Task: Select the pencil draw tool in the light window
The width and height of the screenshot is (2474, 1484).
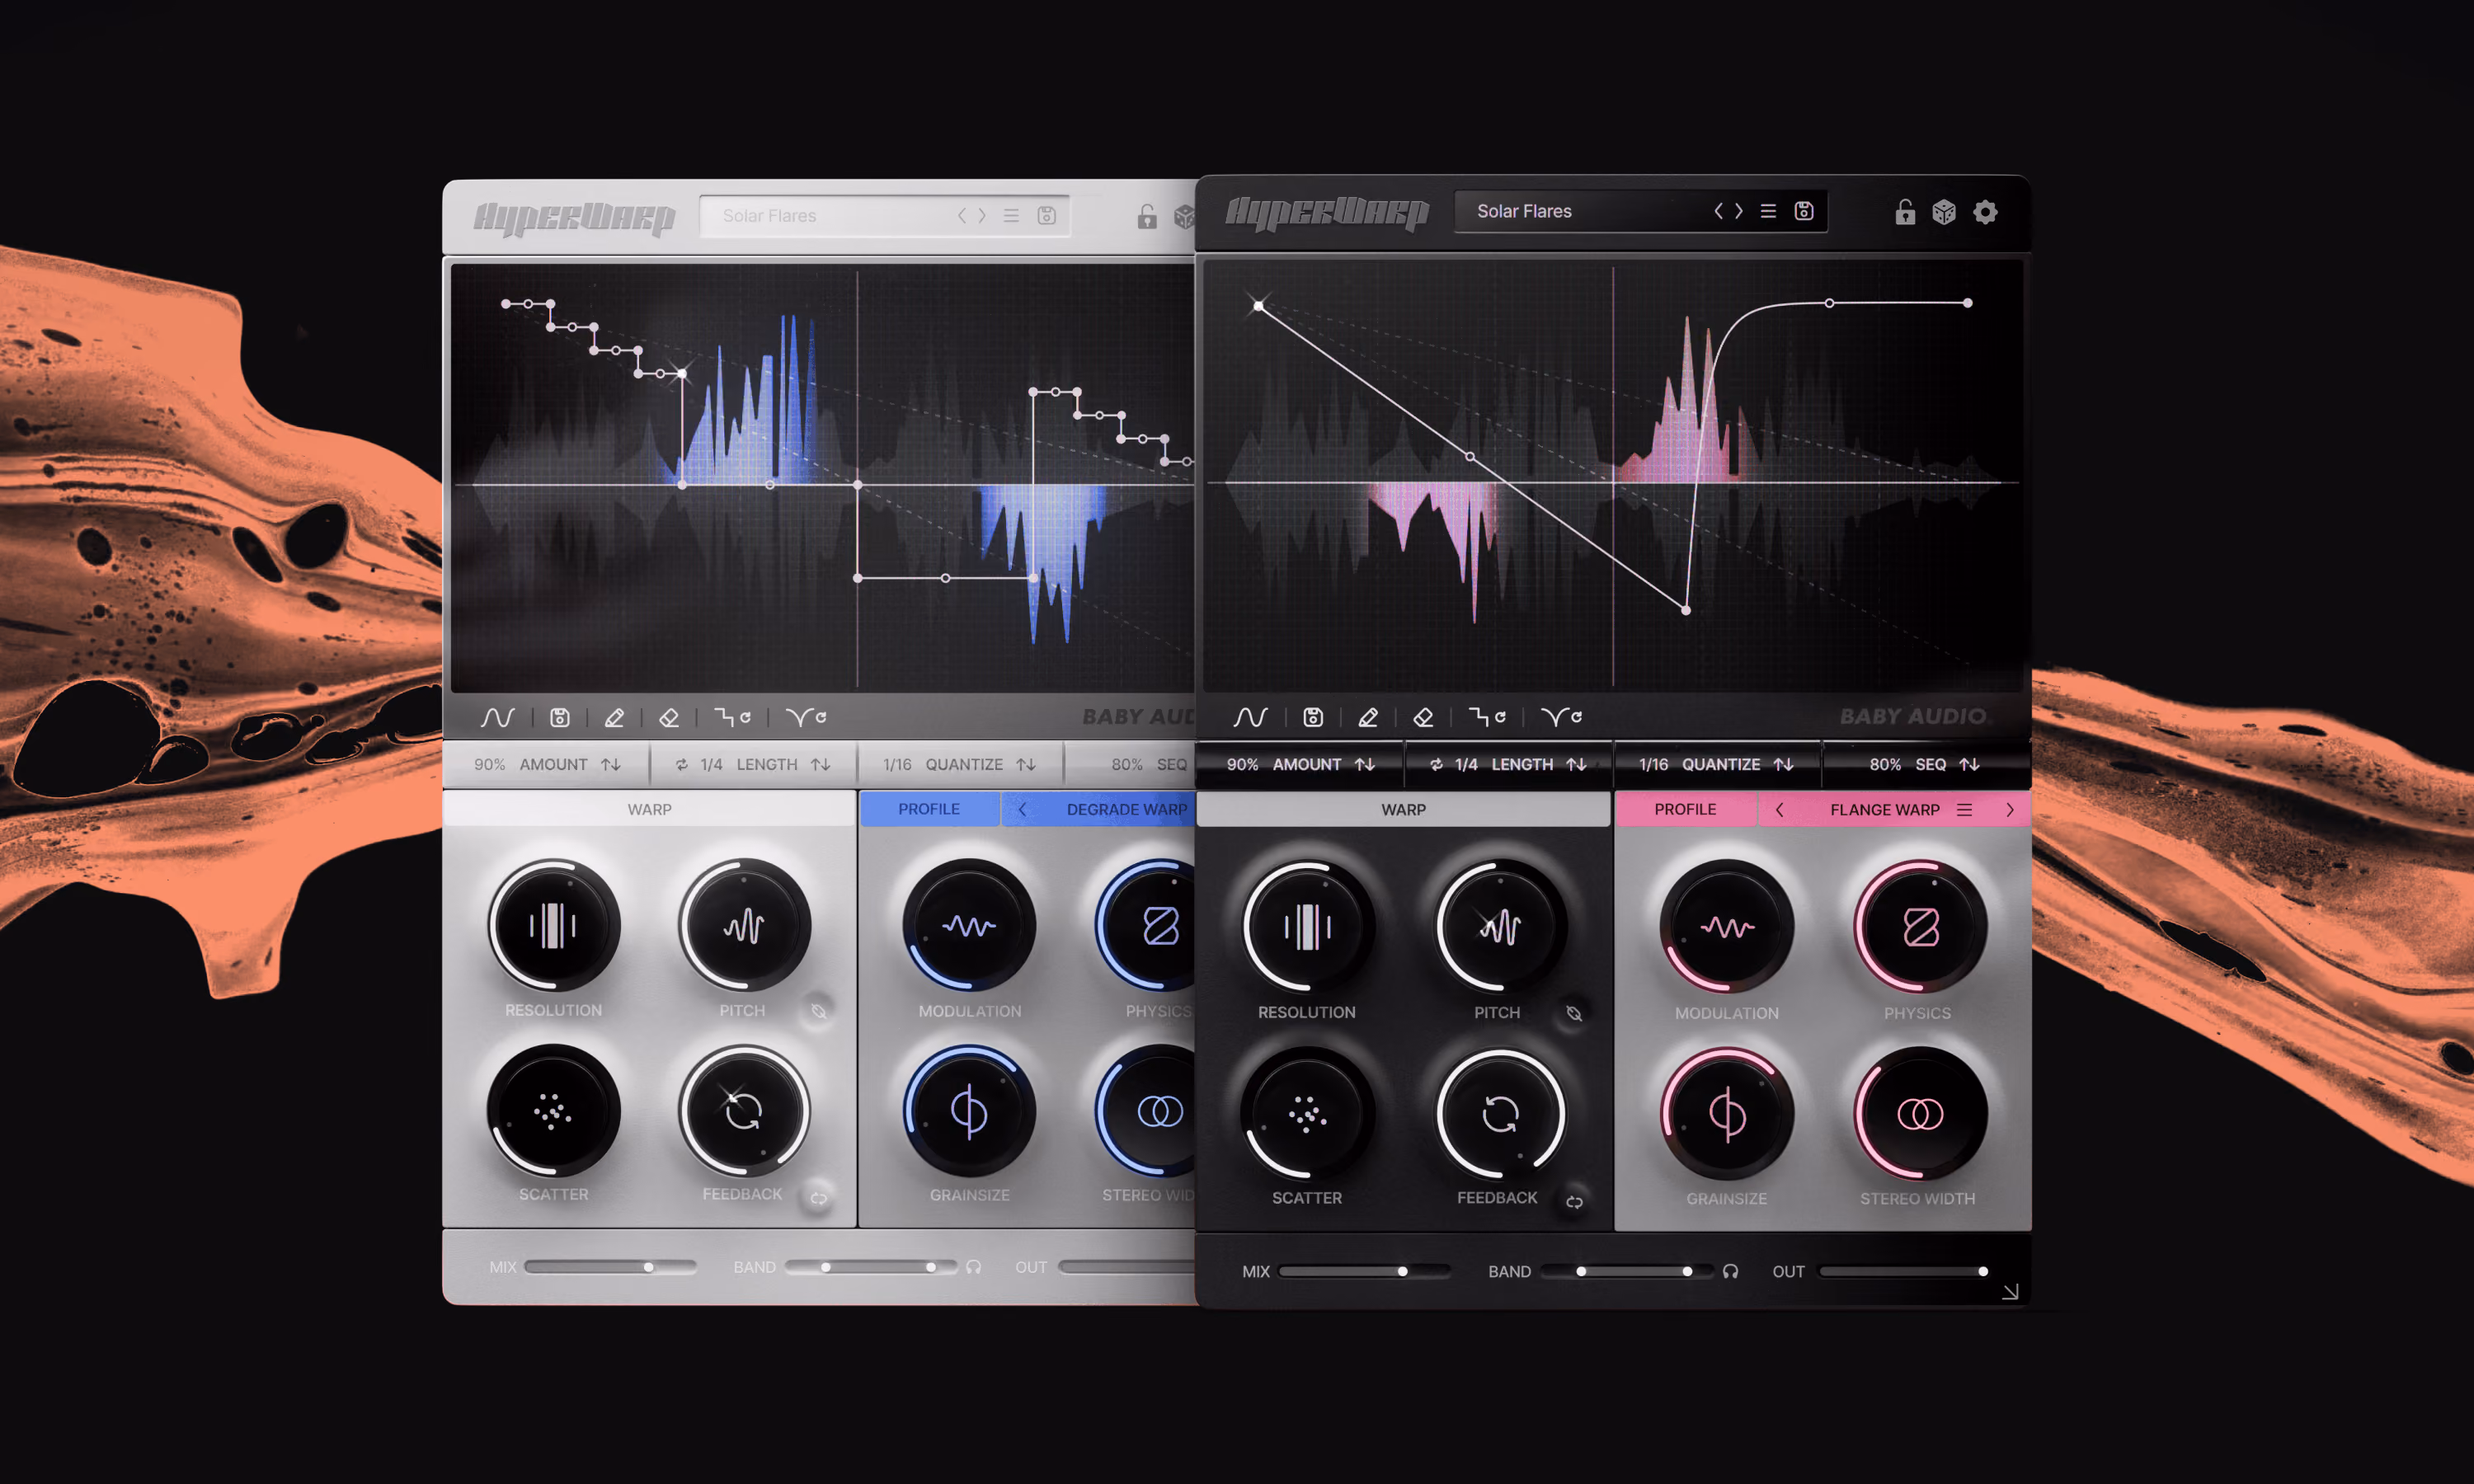Action: point(614,717)
